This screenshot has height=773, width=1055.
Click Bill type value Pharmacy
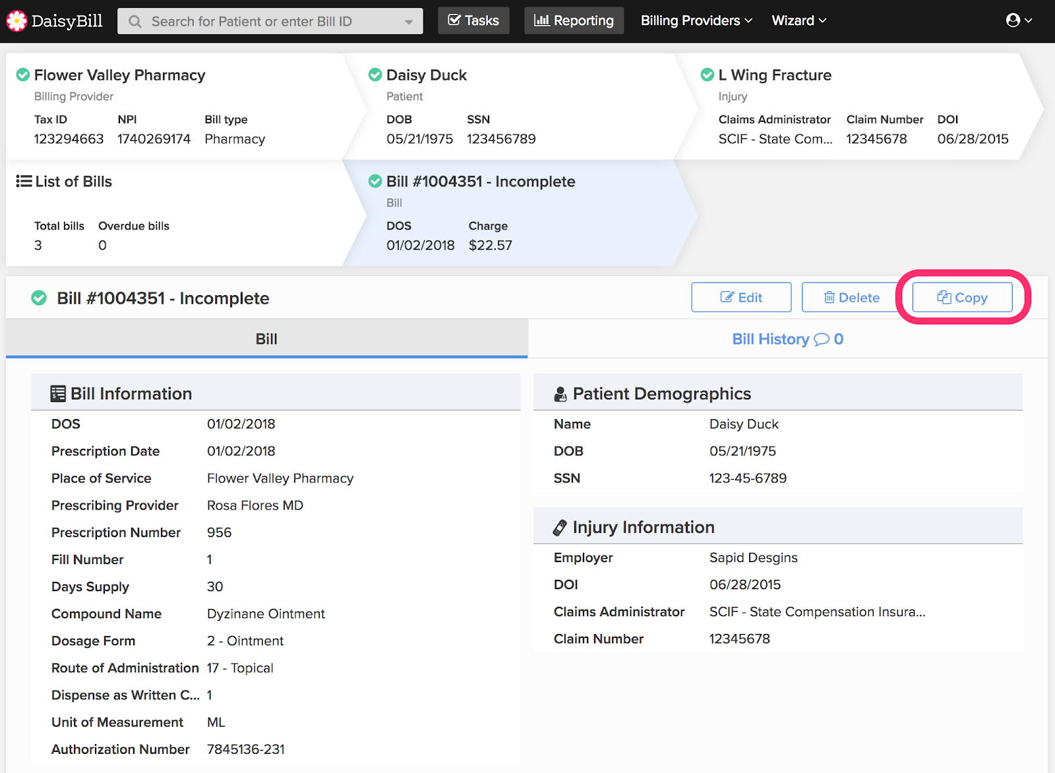(x=235, y=139)
